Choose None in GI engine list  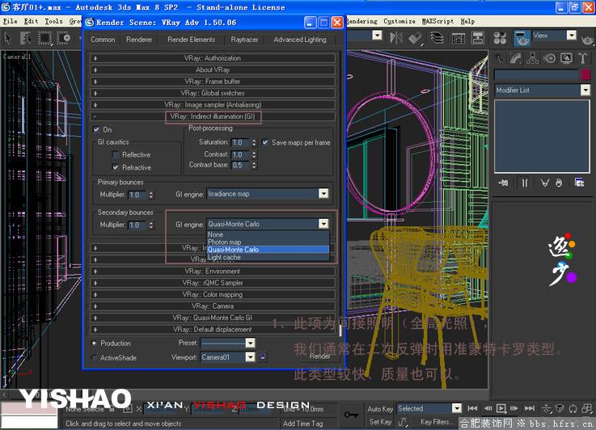tap(268, 234)
